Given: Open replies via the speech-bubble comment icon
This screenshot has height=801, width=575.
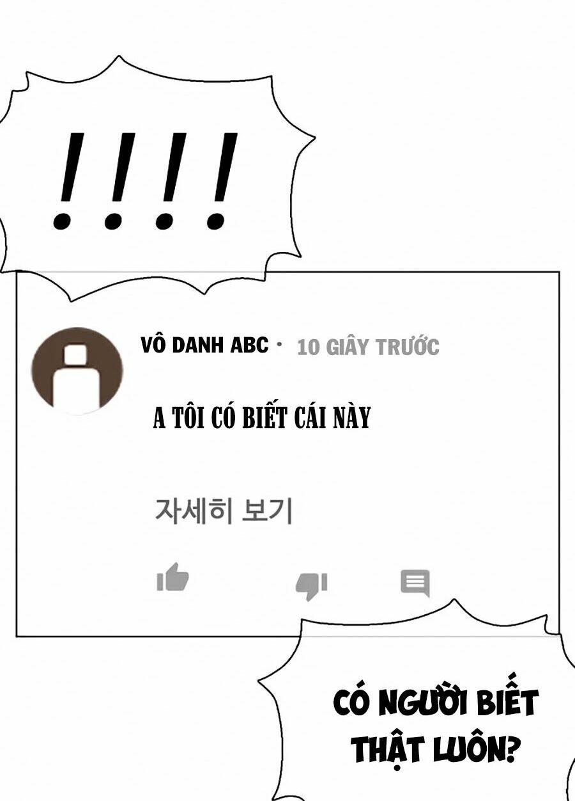Looking at the screenshot, I should pyautogui.click(x=415, y=582).
